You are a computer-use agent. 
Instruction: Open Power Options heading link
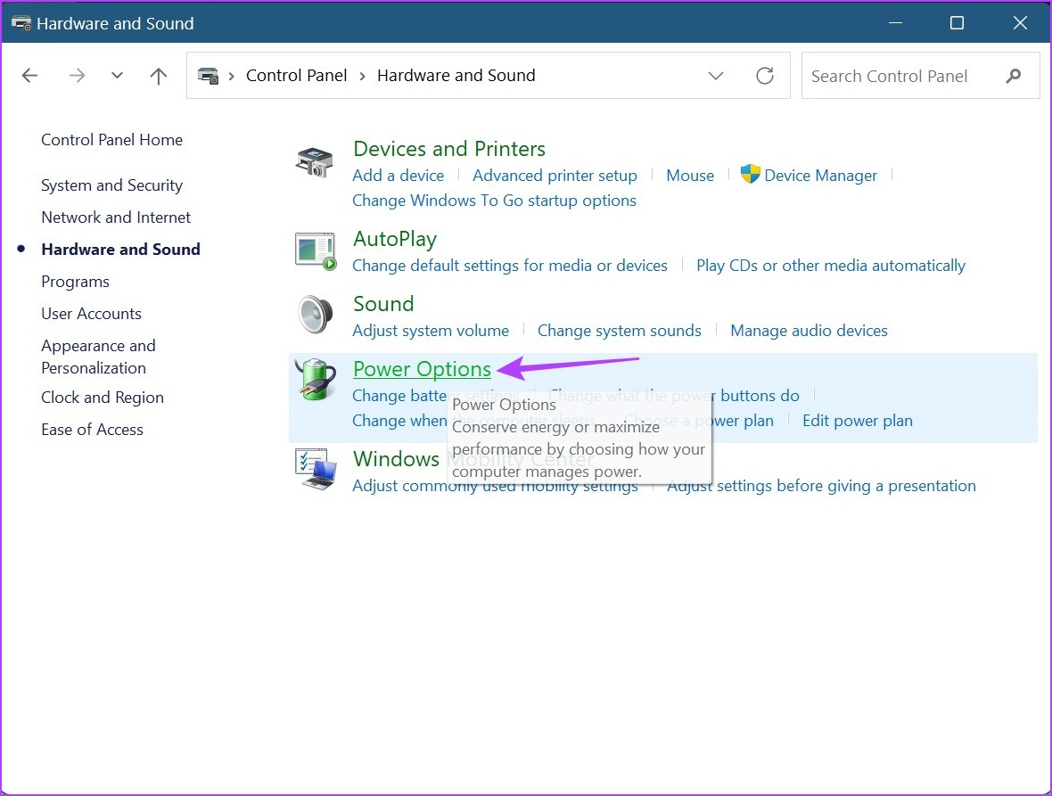[422, 369]
